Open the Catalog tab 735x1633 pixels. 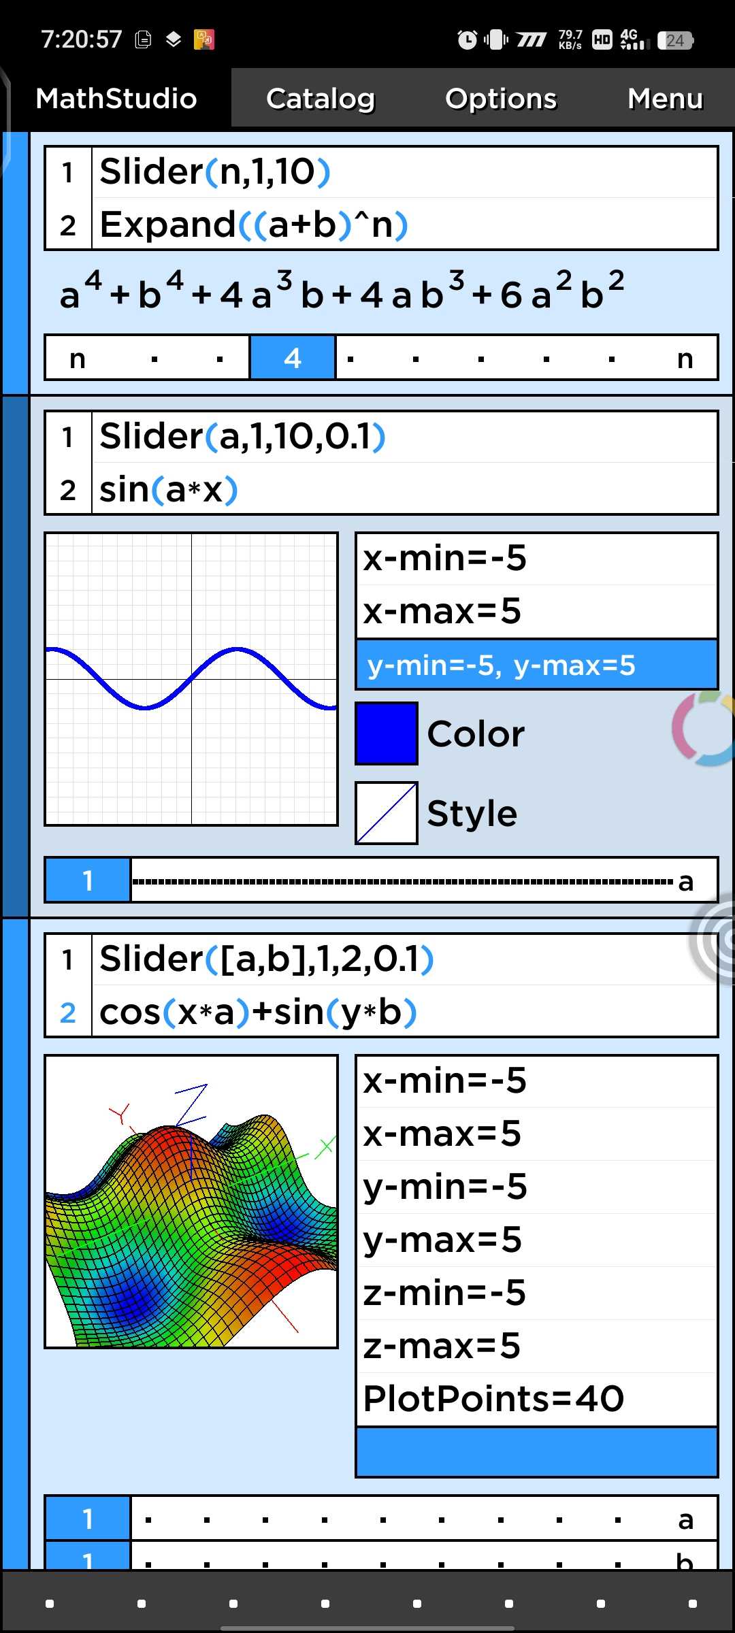point(320,99)
